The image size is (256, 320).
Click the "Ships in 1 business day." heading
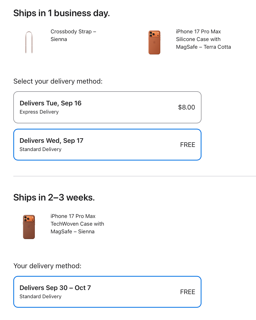pos(61,13)
